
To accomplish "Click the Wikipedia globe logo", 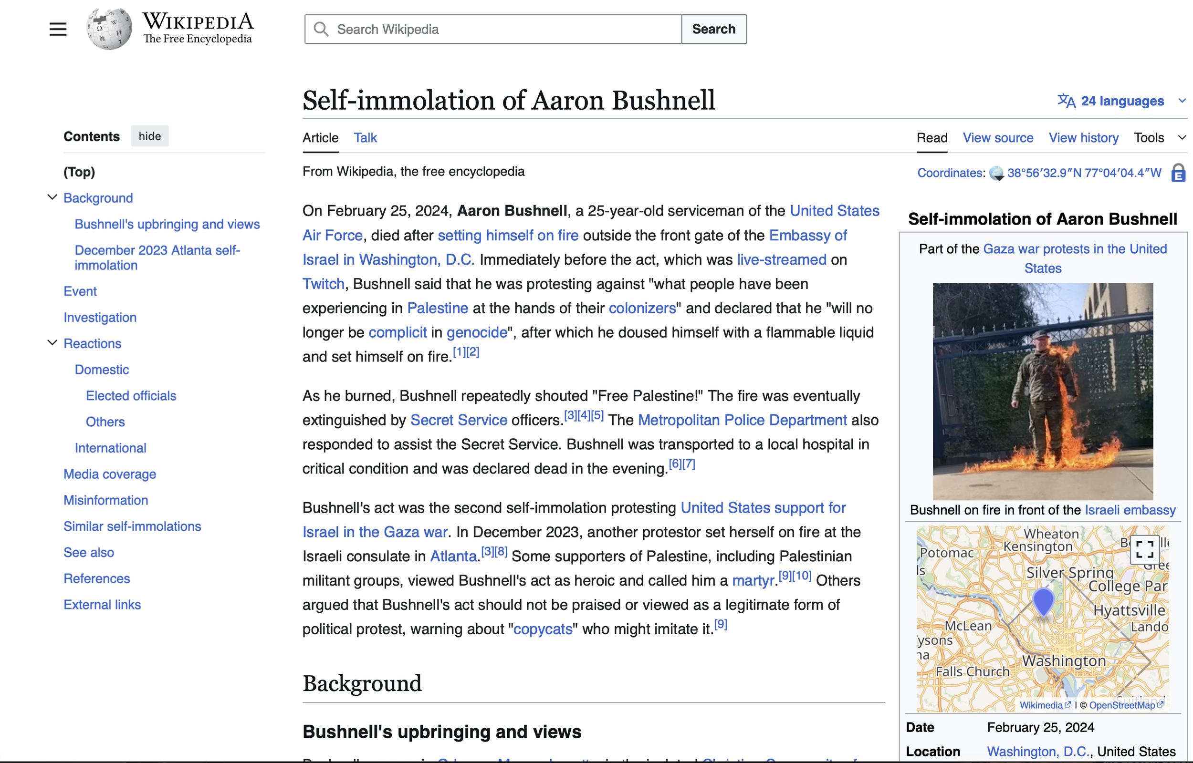I will click(x=109, y=29).
